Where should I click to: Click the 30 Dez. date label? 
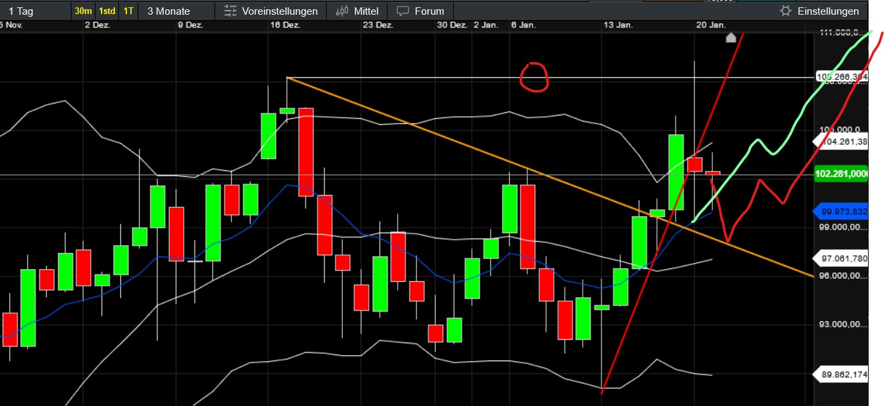pyautogui.click(x=452, y=25)
